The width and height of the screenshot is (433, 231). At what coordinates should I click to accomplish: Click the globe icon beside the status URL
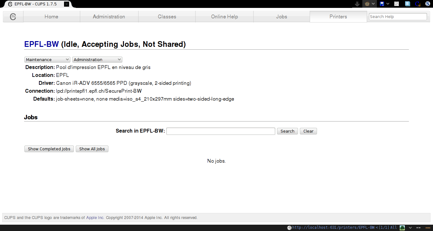[x=289, y=228]
